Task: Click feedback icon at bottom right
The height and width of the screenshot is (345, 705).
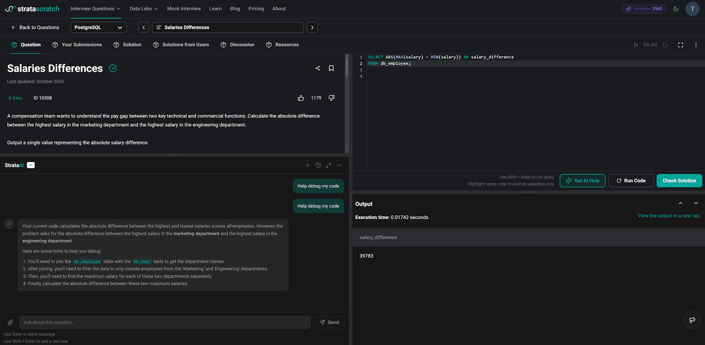Action: [692, 320]
